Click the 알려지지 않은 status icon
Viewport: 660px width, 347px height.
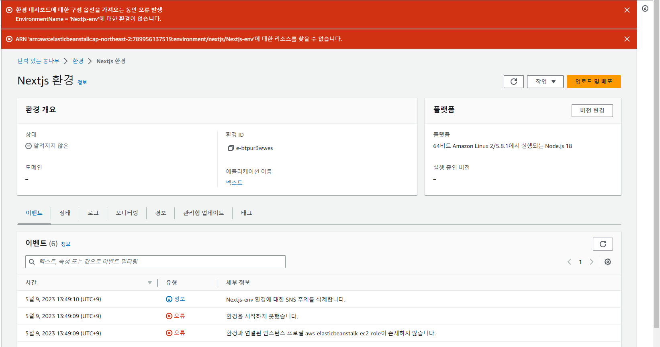29,146
